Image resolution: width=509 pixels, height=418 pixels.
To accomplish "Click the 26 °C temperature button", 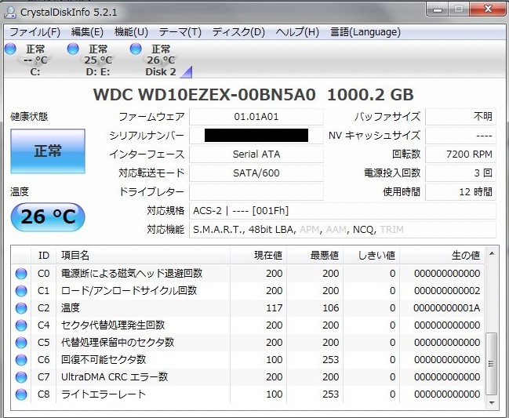I will (x=48, y=216).
